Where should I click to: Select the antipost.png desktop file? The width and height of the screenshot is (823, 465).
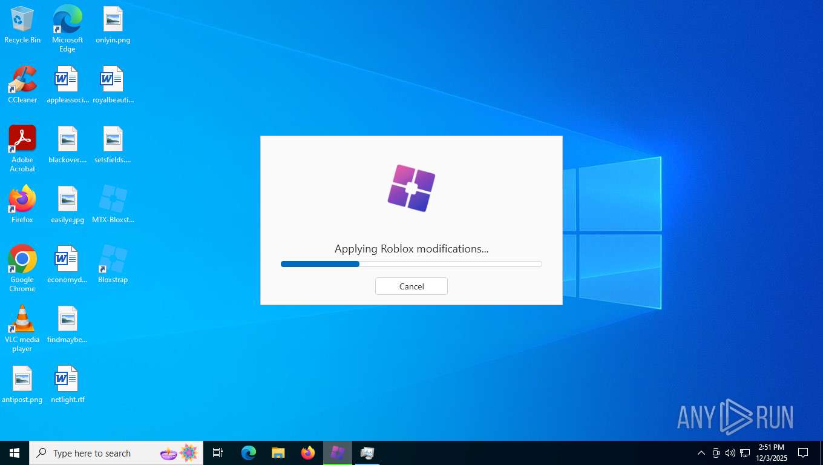(x=22, y=384)
